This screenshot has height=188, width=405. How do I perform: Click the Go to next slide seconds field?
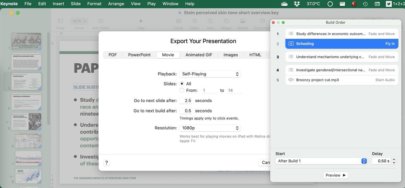186,100
